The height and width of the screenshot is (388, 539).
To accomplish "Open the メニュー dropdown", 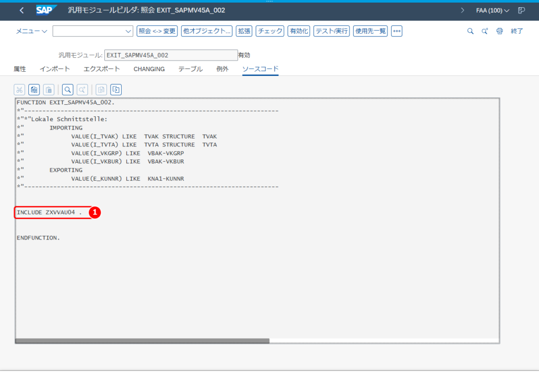I will click(x=31, y=31).
